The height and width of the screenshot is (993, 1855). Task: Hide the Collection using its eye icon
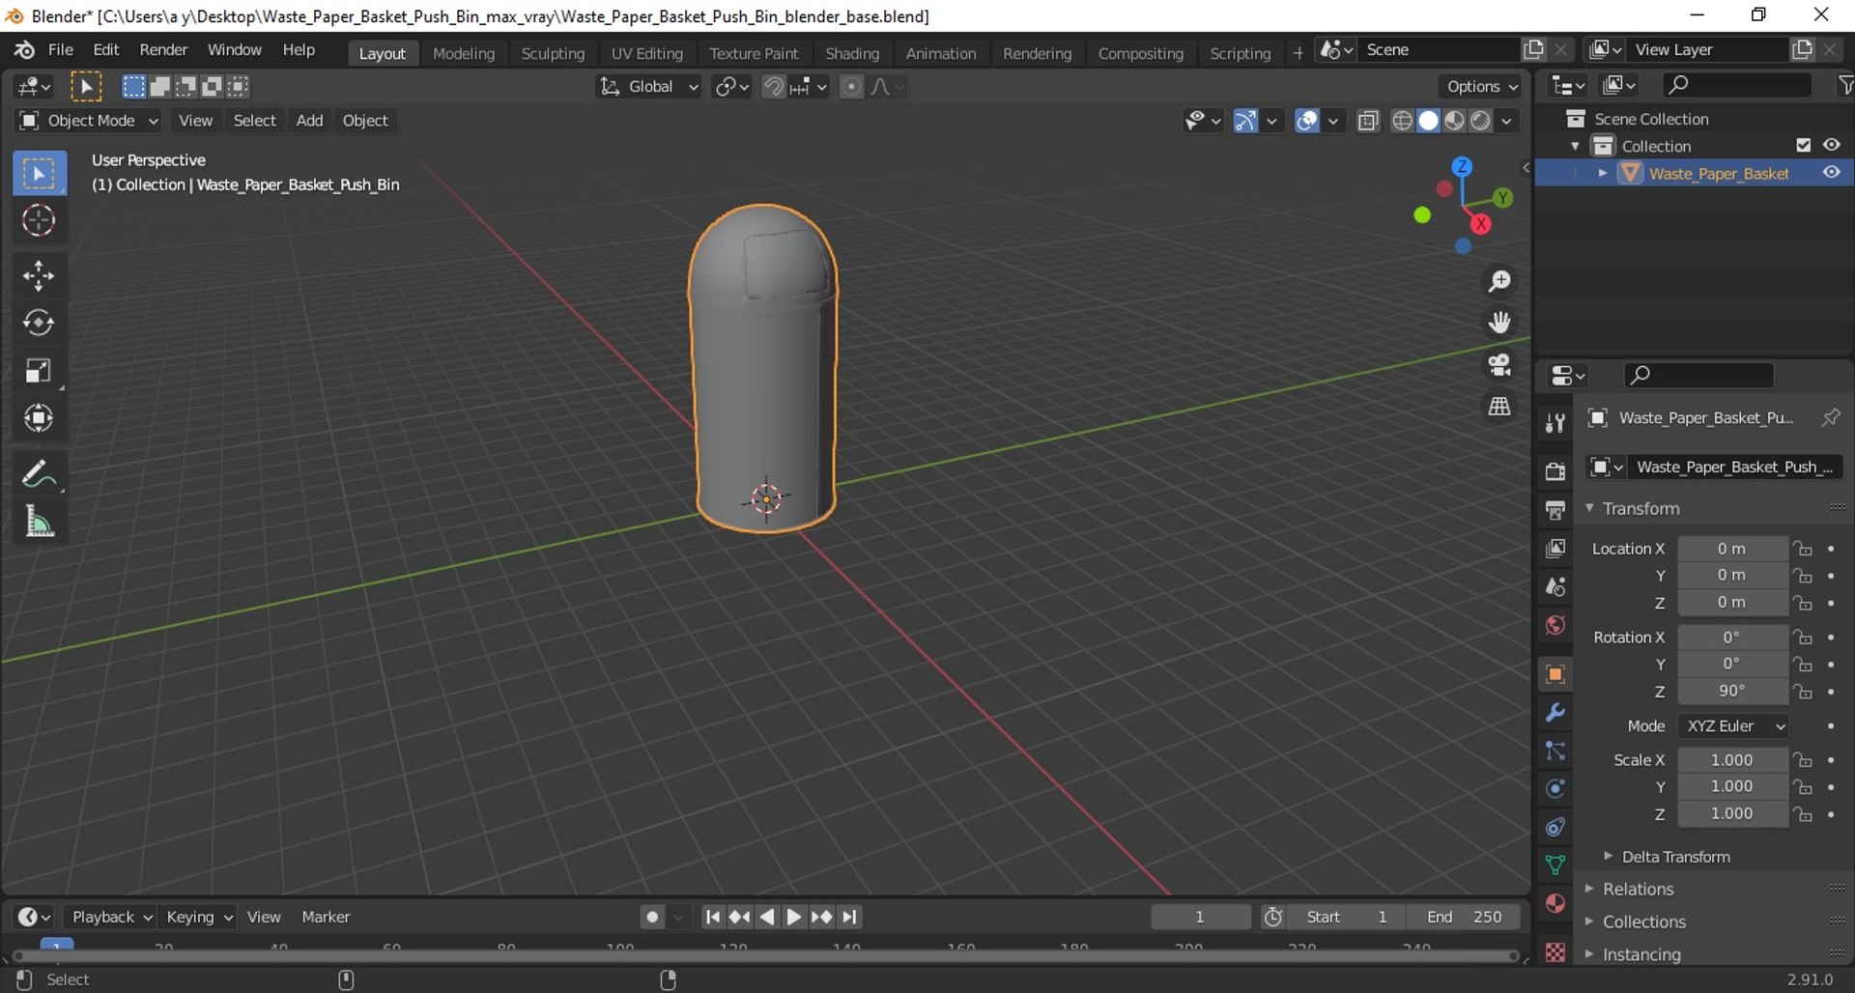(1831, 145)
